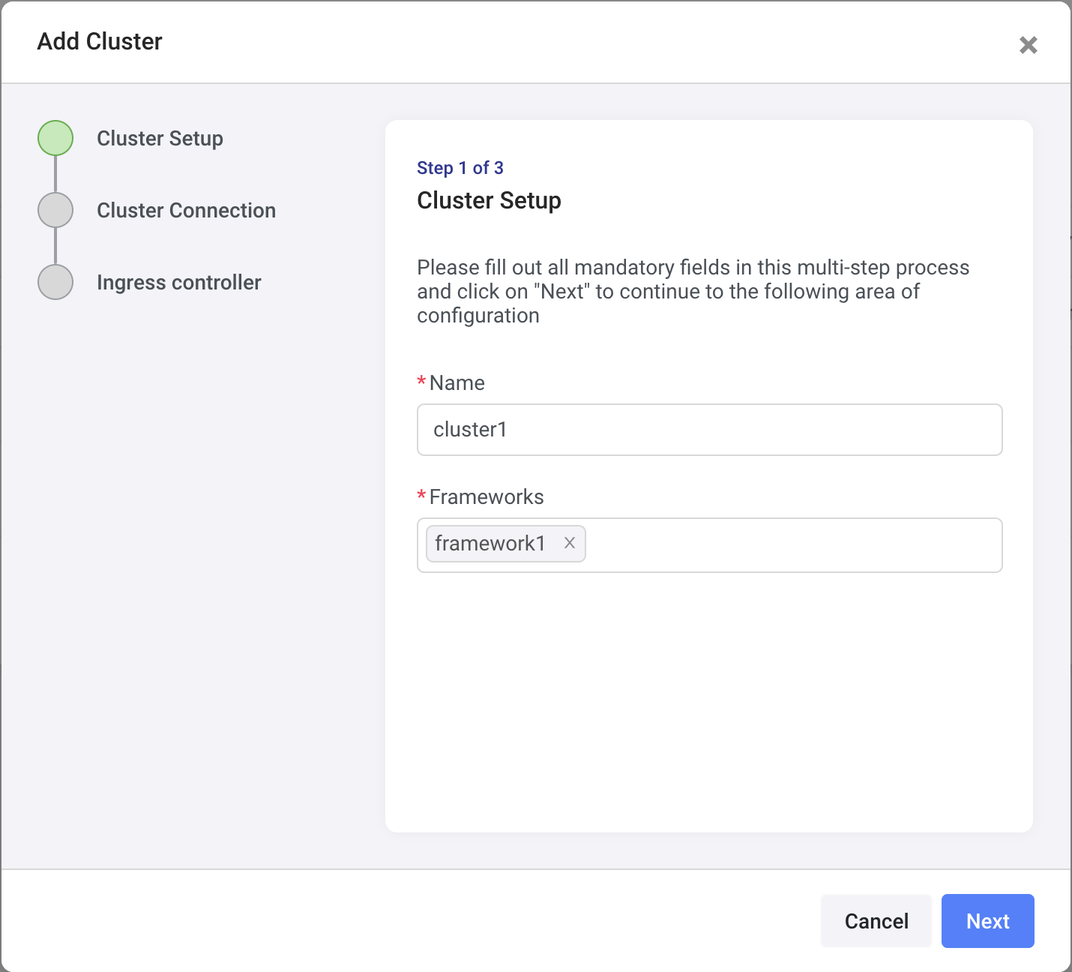Click the Ingress controller step circle
Viewport: 1072px width, 972px height.
point(55,283)
